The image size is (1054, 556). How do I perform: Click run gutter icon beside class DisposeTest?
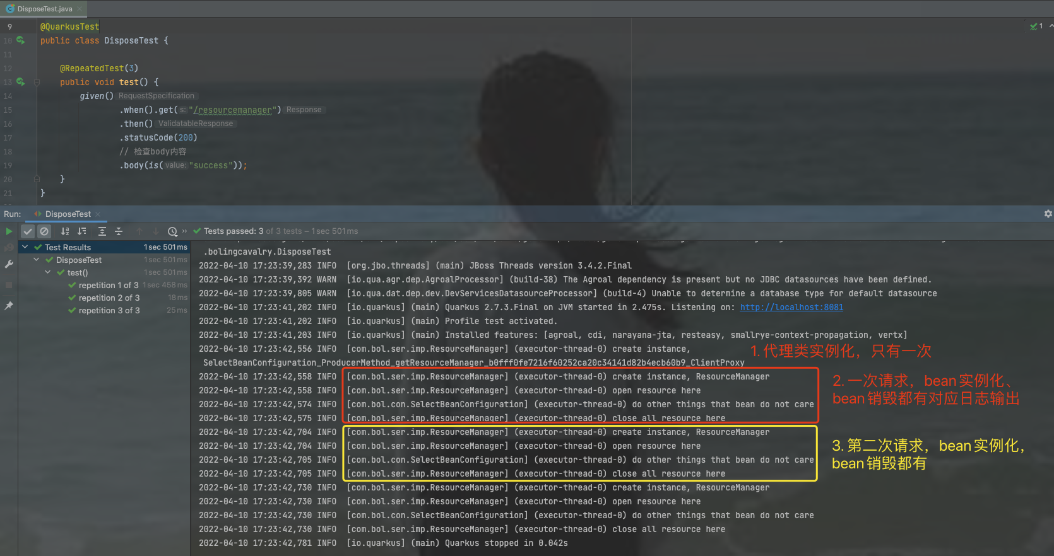(x=21, y=40)
